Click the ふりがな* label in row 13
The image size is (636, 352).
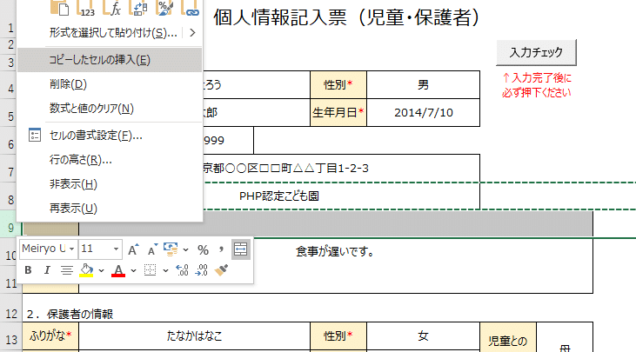click(50, 335)
